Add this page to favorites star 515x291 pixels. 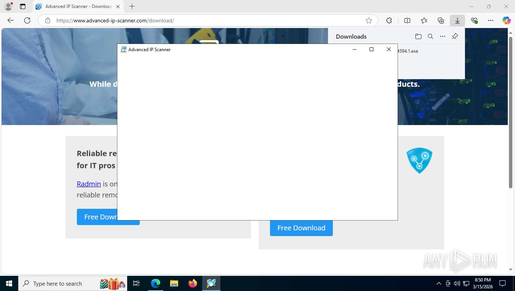(x=369, y=20)
